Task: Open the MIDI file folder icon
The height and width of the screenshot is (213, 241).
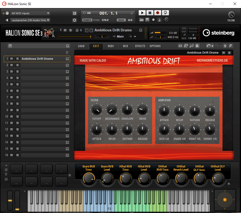Action: click(142, 20)
